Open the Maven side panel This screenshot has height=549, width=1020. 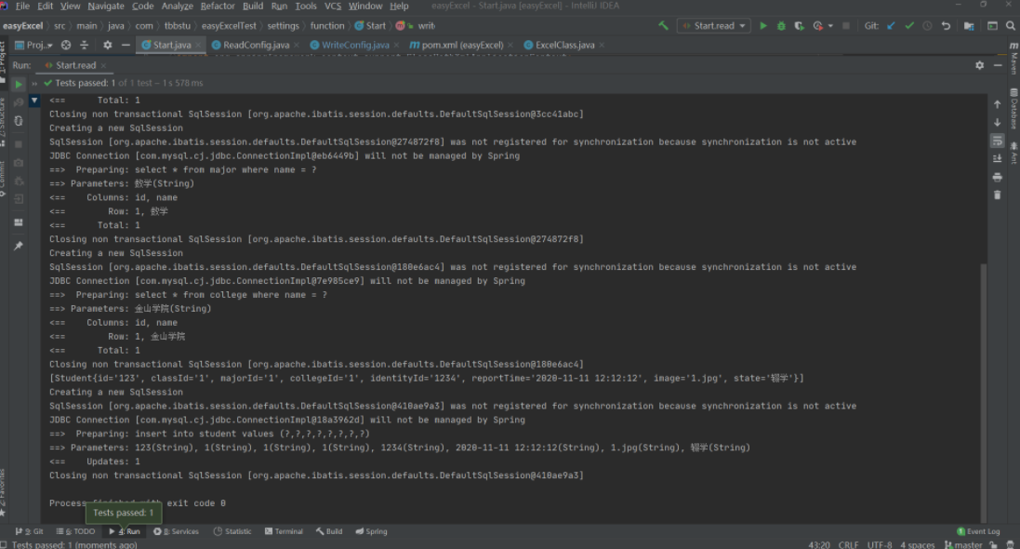pos(1013,59)
